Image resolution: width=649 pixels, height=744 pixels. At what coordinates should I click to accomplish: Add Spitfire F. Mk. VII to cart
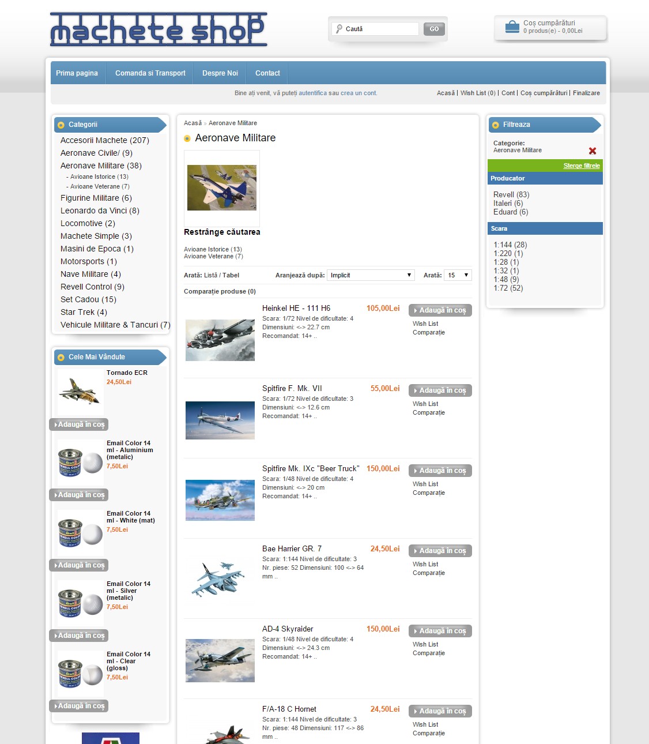[x=440, y=390]
